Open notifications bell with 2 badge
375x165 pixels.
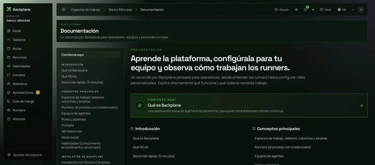(305, 10)
